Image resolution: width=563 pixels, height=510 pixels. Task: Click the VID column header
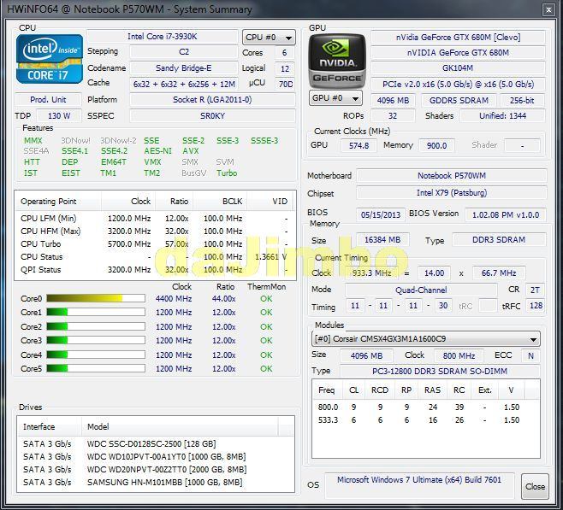tap(270, 202)
